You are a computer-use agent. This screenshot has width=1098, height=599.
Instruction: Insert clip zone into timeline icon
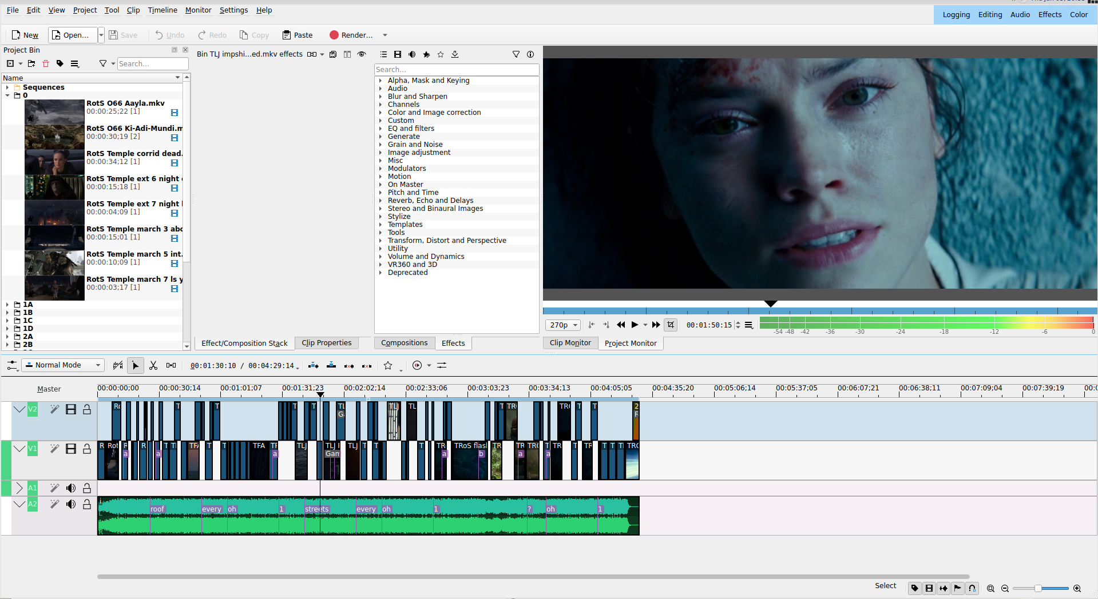point(313,365)
